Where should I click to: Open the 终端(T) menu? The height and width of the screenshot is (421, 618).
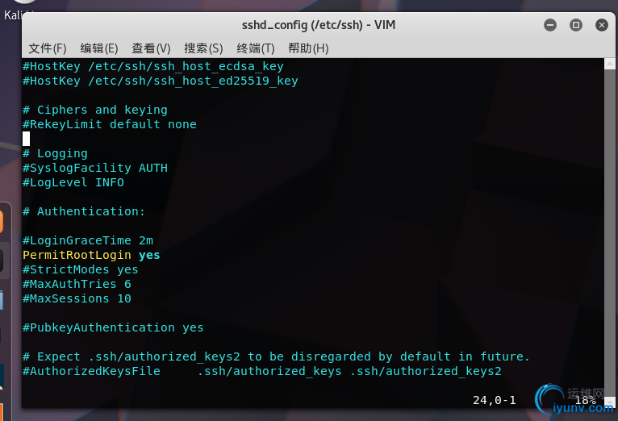pos(256,48)
